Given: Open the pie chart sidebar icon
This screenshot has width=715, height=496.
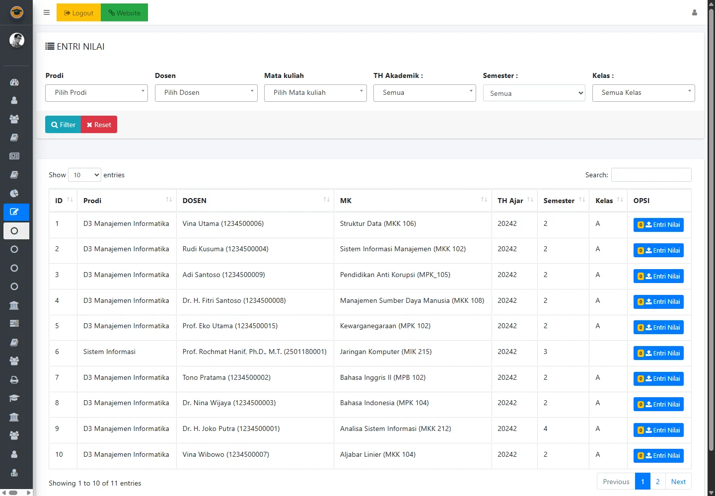Looking at the screenshot, I should tap(14, 193).
